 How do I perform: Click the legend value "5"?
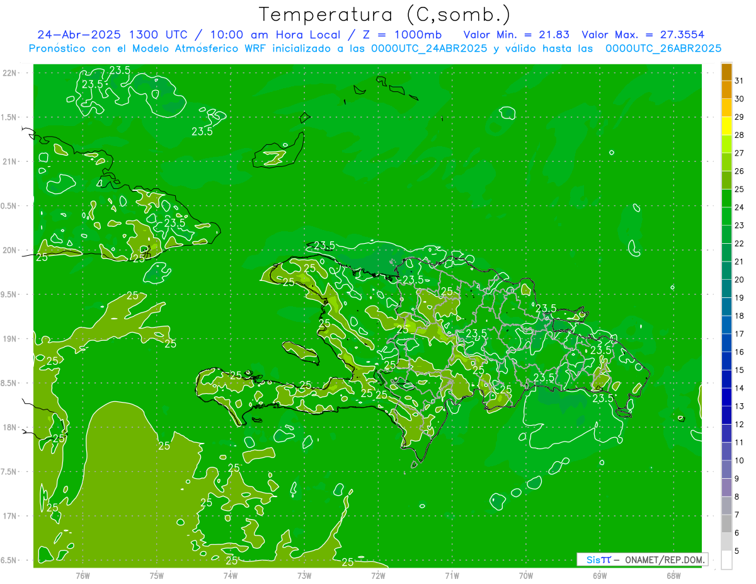point(737,551)
